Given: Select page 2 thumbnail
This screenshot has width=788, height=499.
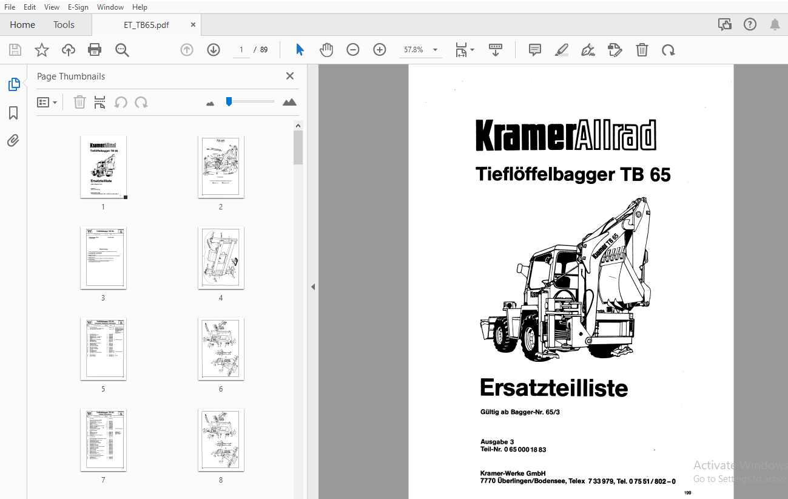Looking at the screenshot, I should coord(221,166).
